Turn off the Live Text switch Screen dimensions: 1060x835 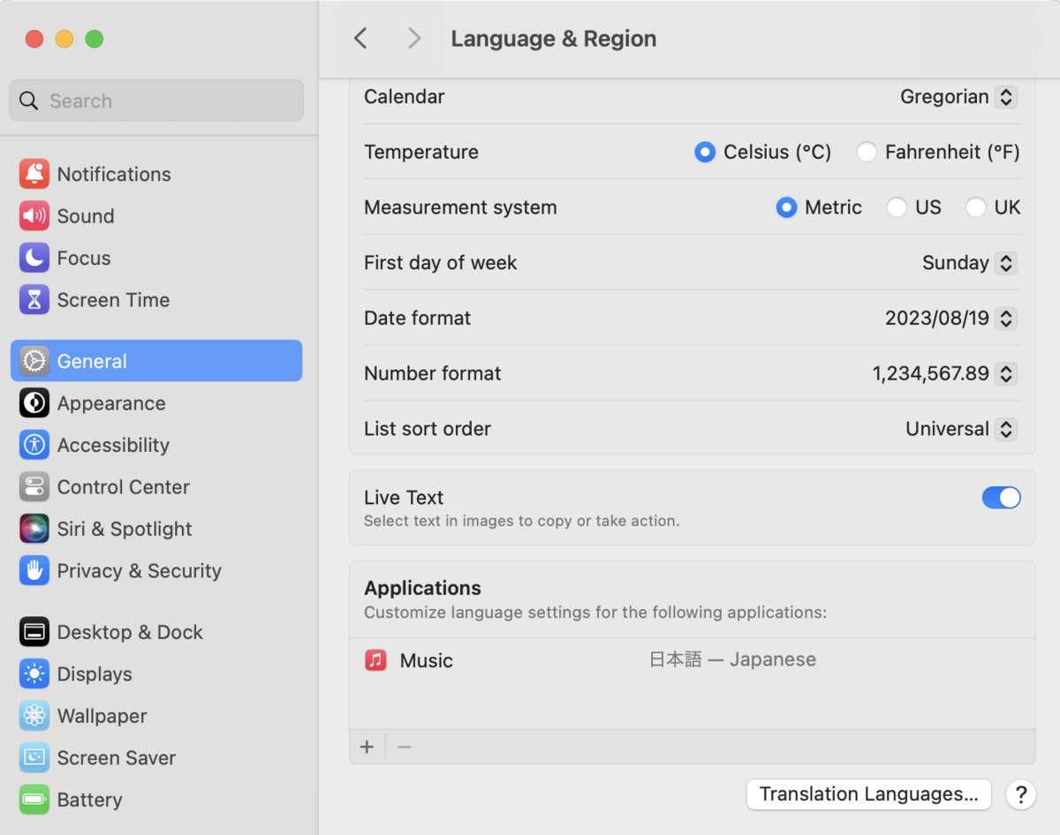(1001, 498)
